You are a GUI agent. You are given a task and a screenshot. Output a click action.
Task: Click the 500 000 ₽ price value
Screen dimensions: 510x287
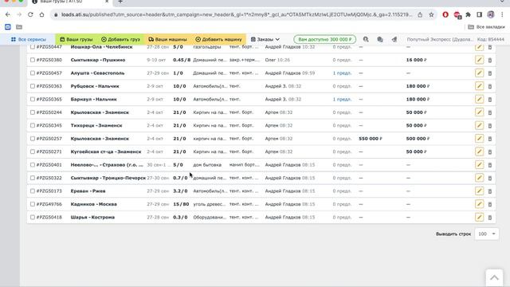(x=418, y=139)
